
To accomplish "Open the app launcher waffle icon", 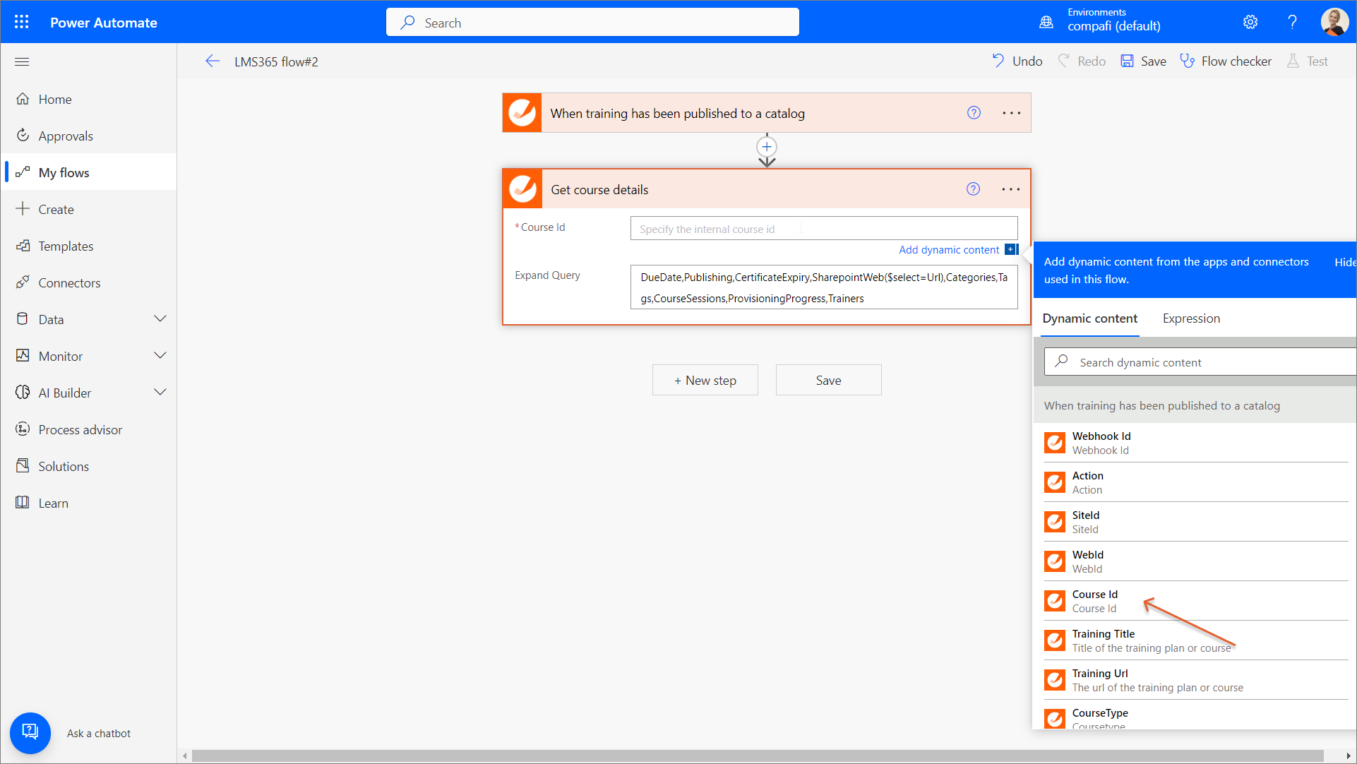I will coord(22,22).
